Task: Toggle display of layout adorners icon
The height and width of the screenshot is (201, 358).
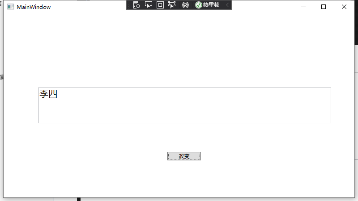Action: (160, 5)
